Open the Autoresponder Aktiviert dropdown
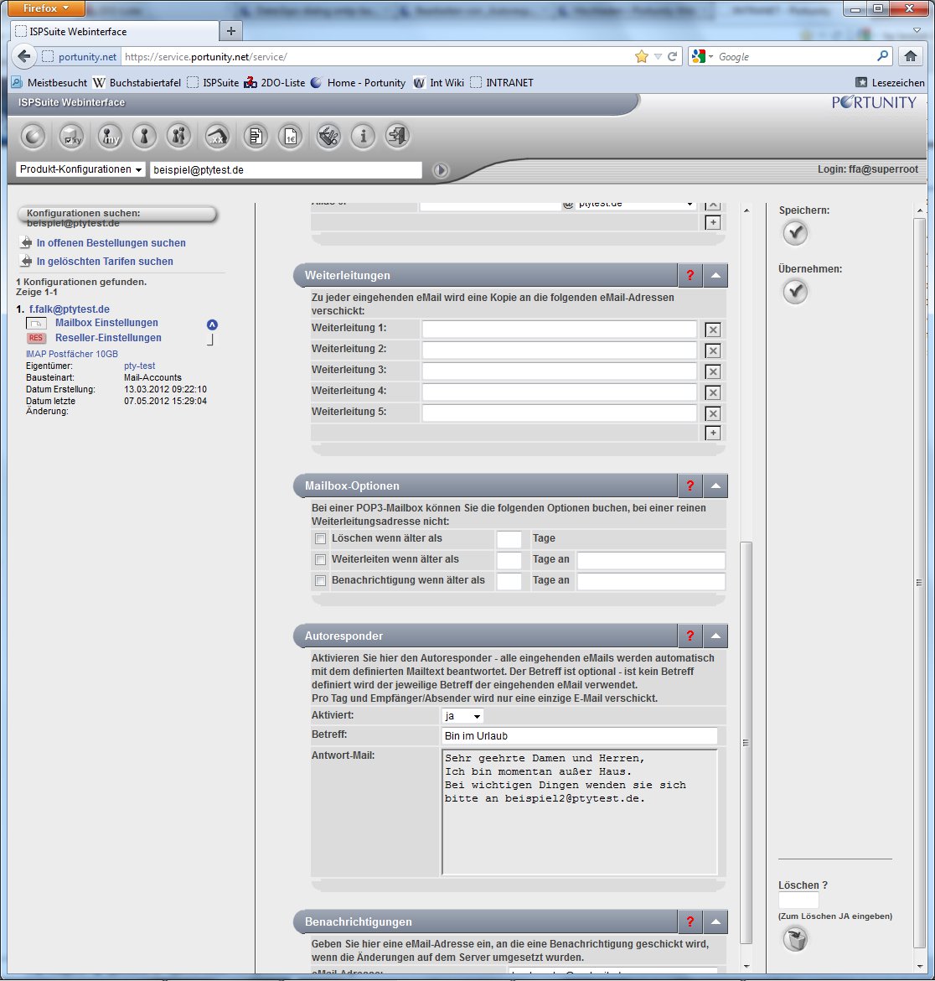 (462, 716)
